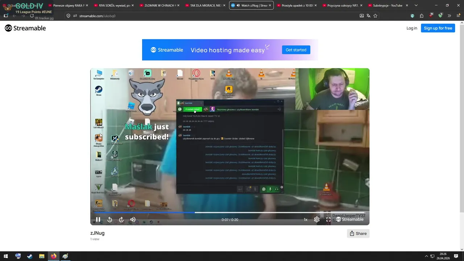This screenshot has width=464, height=261.
Task: Click the zJNug video title
Action: point(98,233)
